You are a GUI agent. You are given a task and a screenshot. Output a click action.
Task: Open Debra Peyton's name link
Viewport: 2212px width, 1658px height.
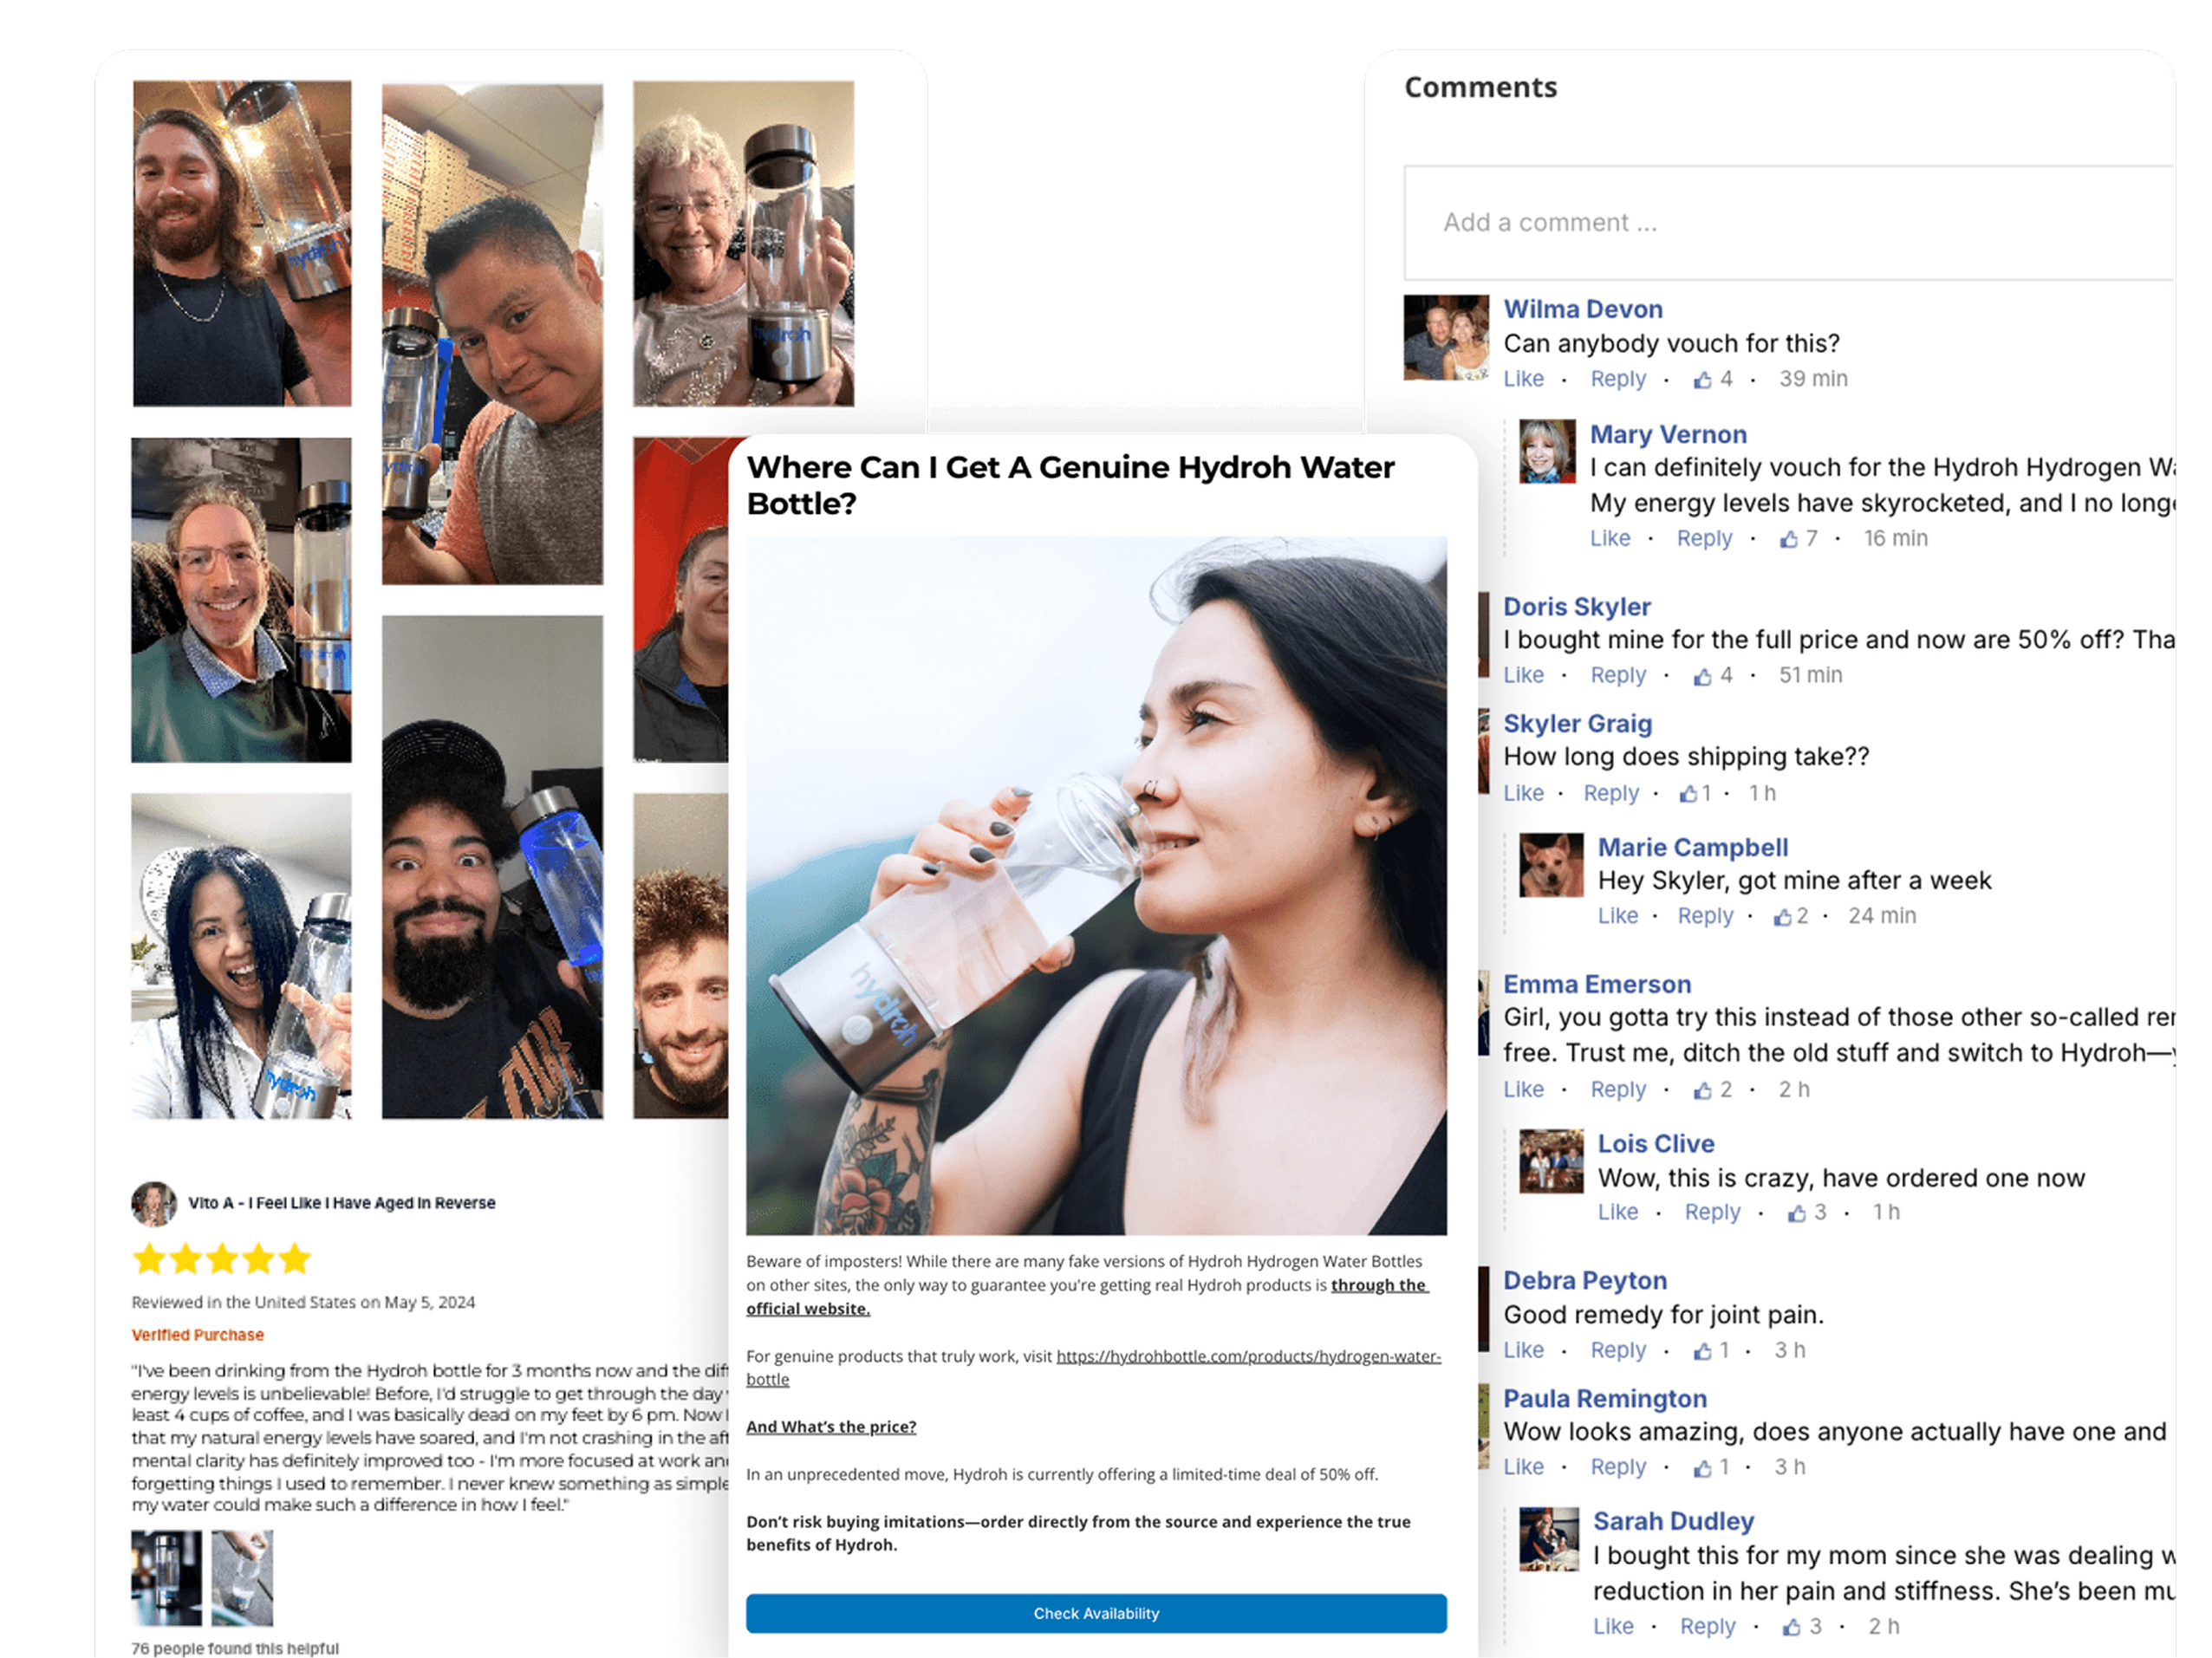pyautogui.click(x=1584, y=1281)
